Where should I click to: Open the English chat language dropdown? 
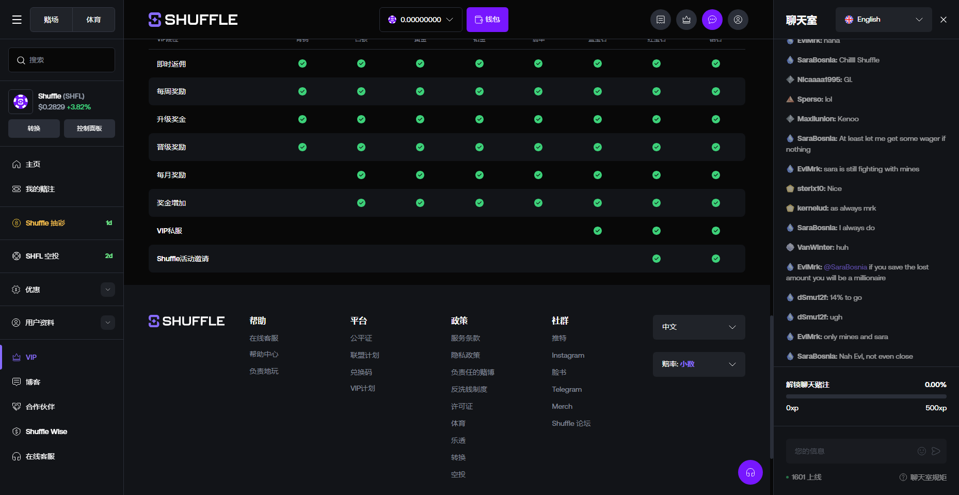coord(884,20)
